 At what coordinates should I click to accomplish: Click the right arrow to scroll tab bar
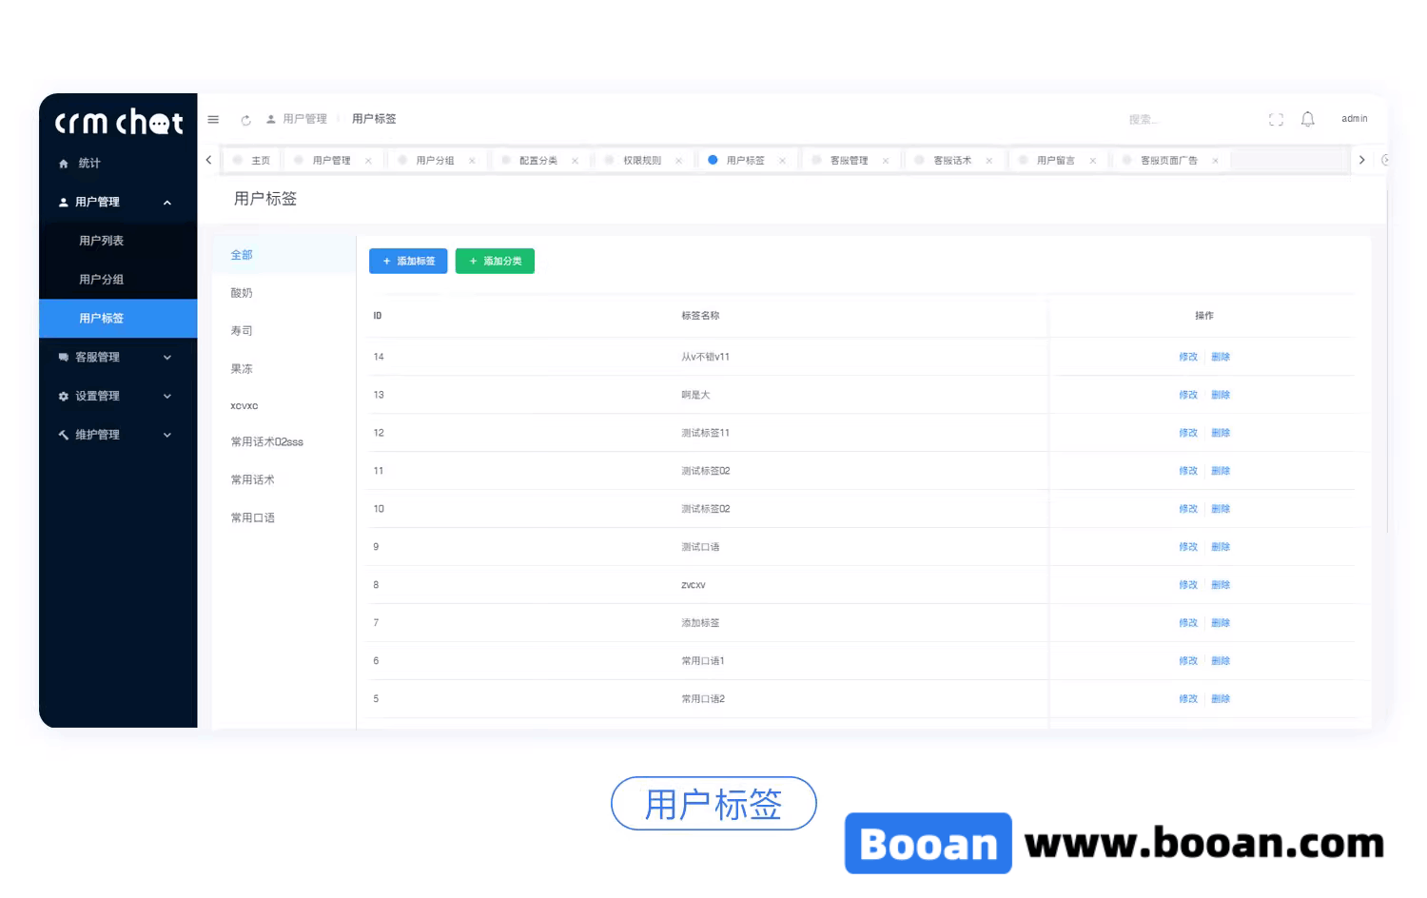(1361, 160)
